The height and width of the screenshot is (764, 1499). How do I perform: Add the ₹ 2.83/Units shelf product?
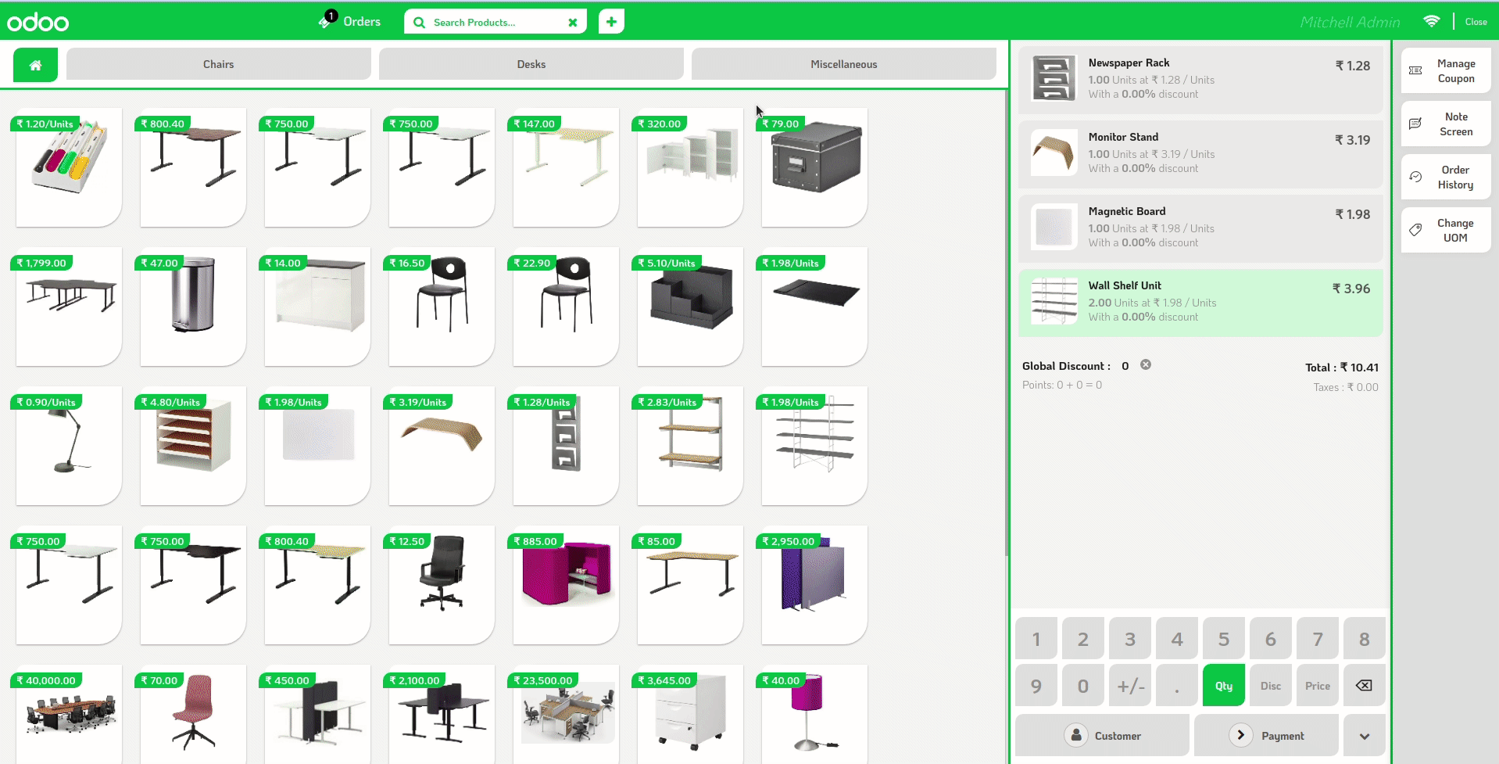point(690,446)
